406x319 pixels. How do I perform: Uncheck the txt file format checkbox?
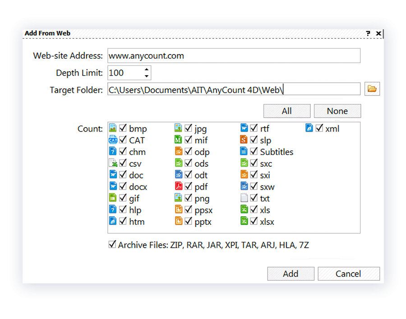pyautogui.click(x=254, y=198)
